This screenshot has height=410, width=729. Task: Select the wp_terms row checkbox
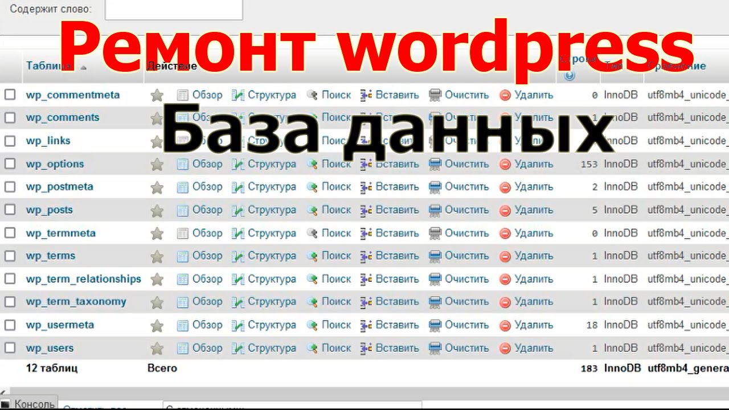pos(10,256)
